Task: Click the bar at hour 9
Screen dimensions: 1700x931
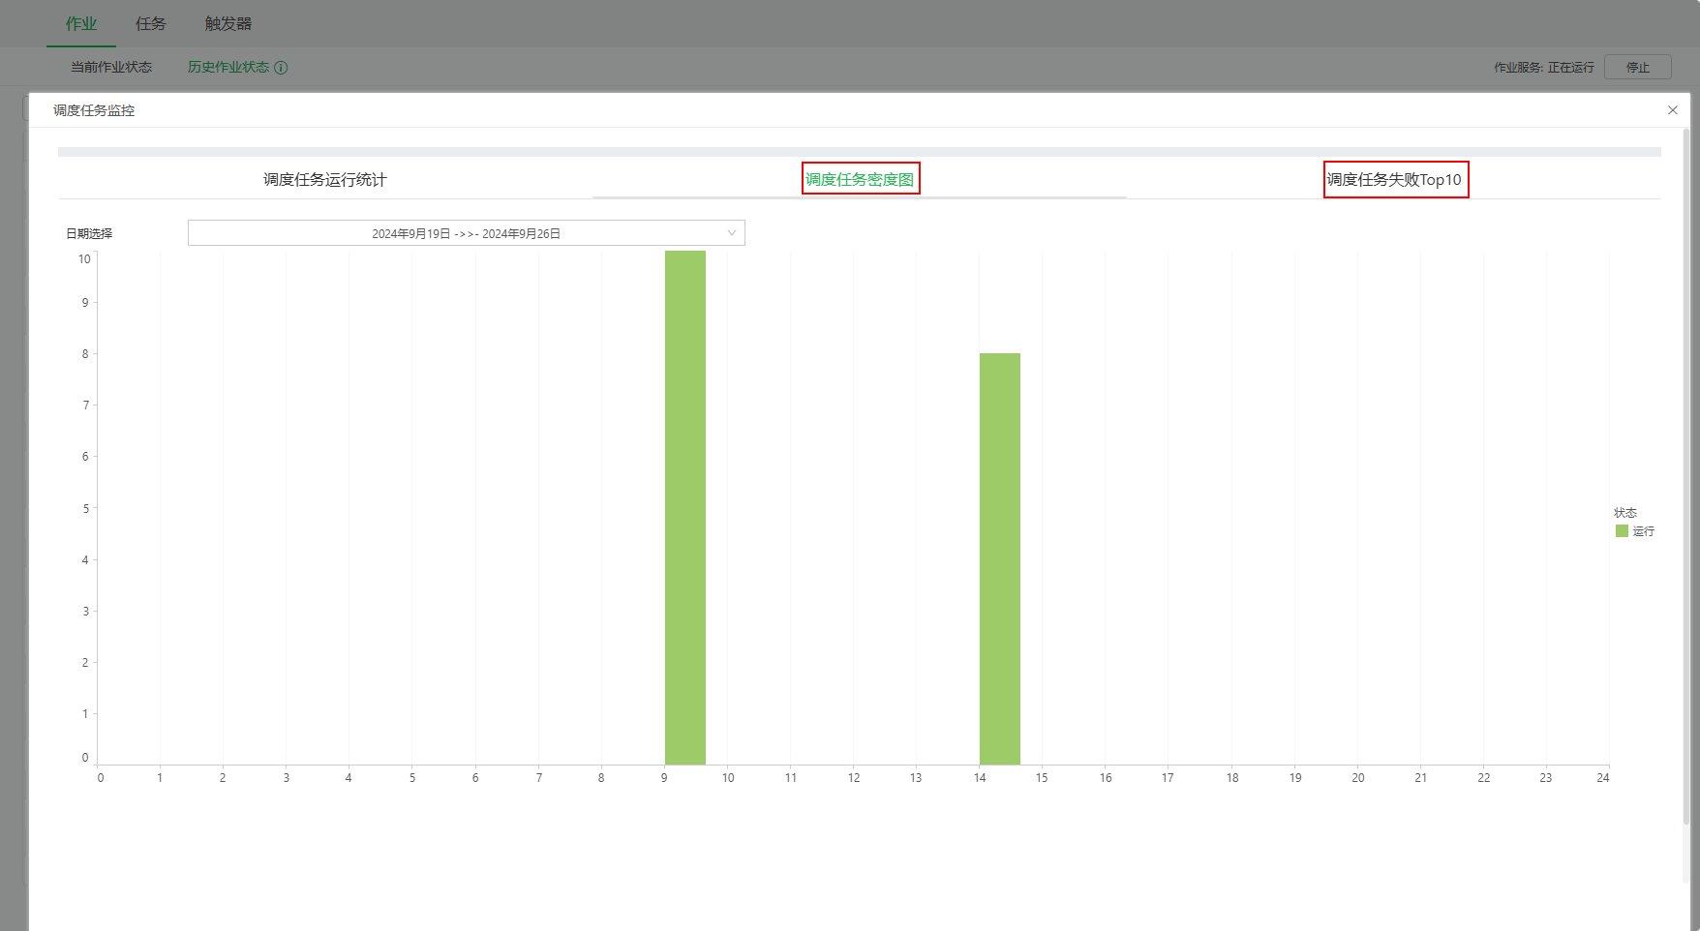Action: [685, 508]
